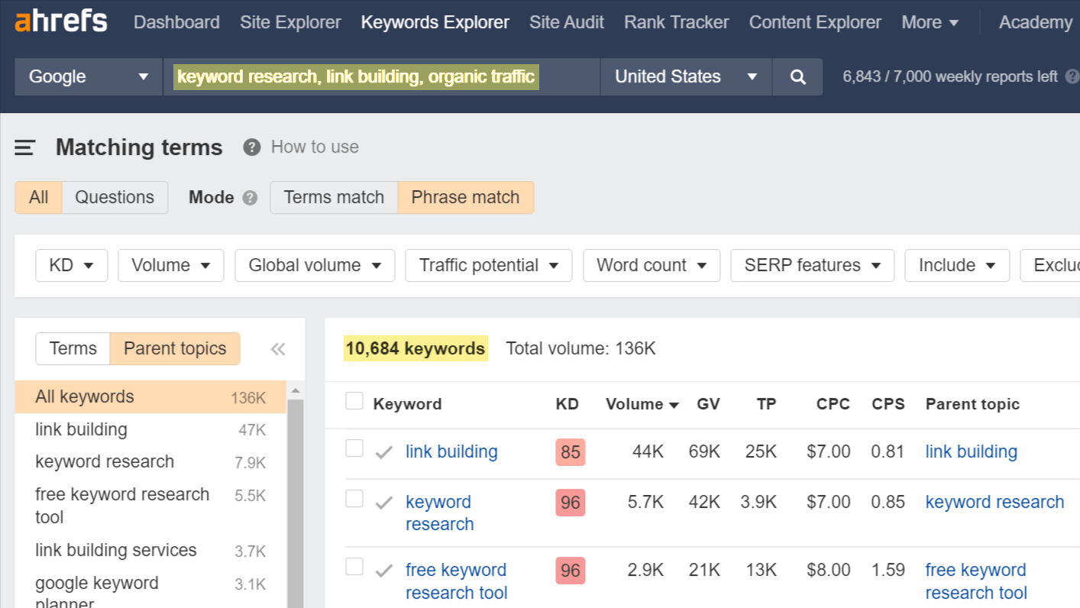Click the help icon next to weekly reports counter
The image size is (1080, 608).
click(1073, 76)
